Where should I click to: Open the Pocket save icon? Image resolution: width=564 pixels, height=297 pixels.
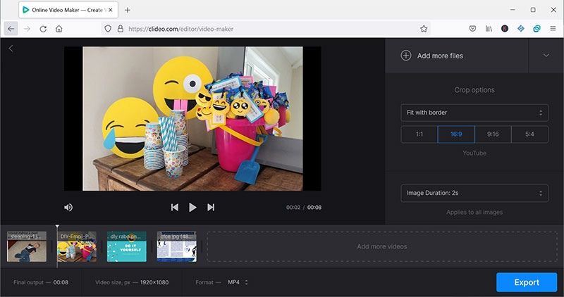pyautogui.click(x=472, y=29)
